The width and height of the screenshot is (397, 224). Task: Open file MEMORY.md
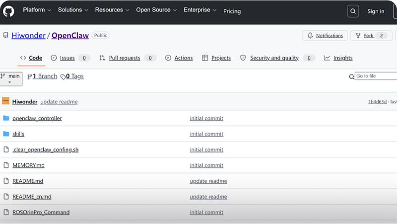[x=29, y=165]
